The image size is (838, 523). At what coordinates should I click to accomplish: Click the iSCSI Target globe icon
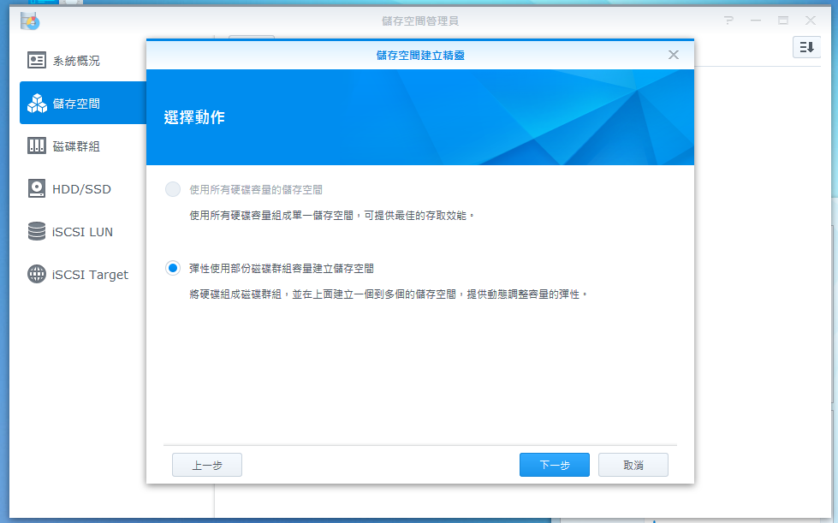pyautogui.click(x=36, y=274)
